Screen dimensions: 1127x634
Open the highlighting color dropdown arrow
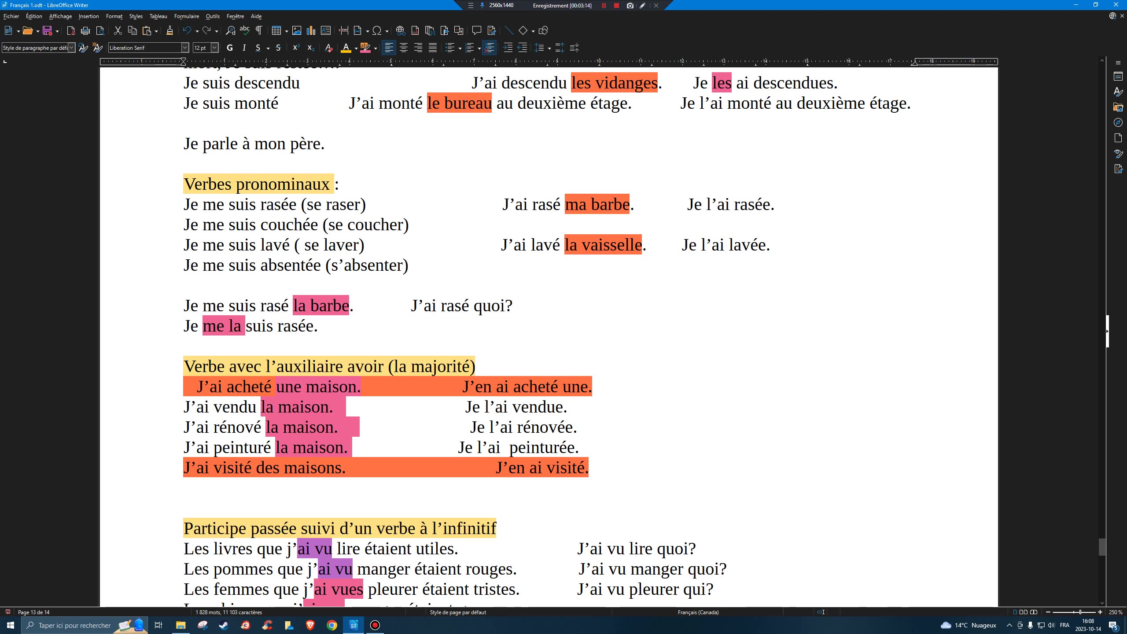375,48
